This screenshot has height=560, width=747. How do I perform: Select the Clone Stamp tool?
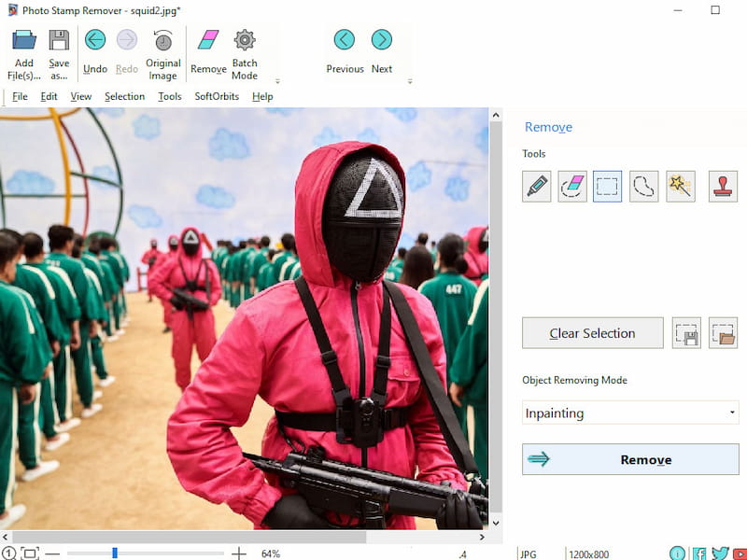point(723,186)
